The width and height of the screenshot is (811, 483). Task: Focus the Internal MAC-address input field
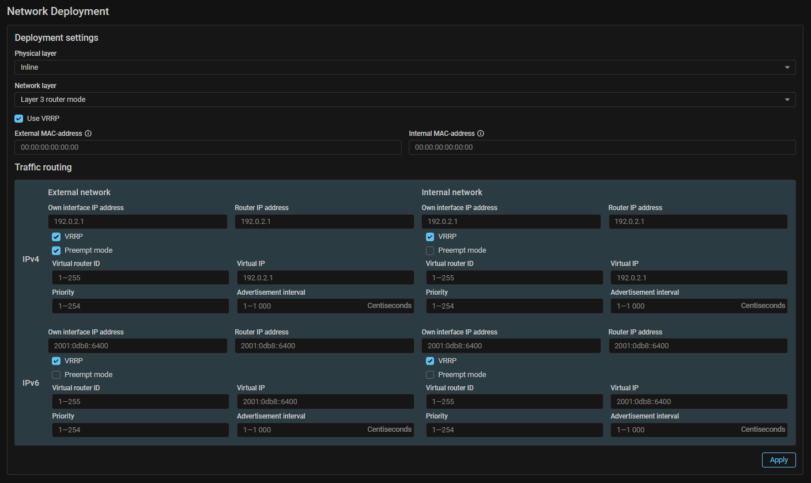coord(602,147)
